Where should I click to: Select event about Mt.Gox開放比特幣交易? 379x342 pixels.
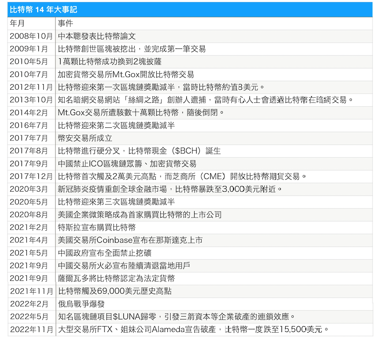(x=126, y=75)
